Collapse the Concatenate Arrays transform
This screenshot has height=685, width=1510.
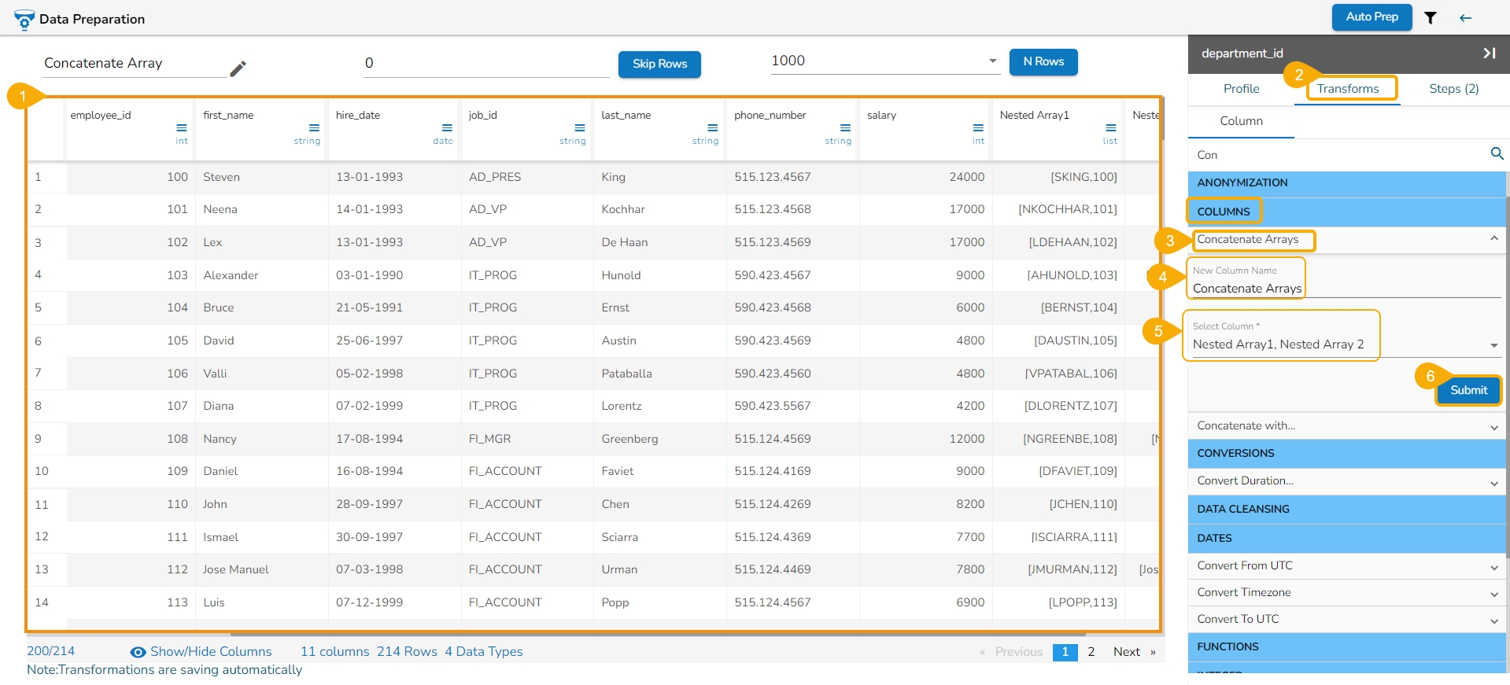click(1493, 239)
